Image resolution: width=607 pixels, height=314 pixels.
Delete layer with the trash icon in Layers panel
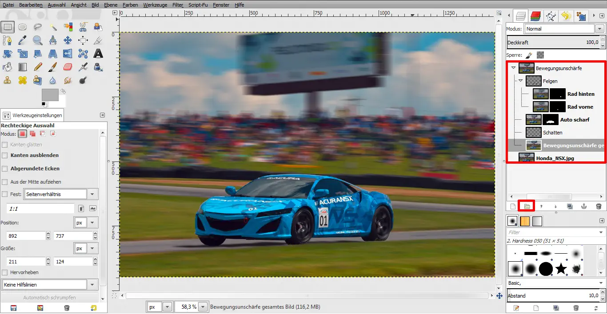[x=599, y=206]
